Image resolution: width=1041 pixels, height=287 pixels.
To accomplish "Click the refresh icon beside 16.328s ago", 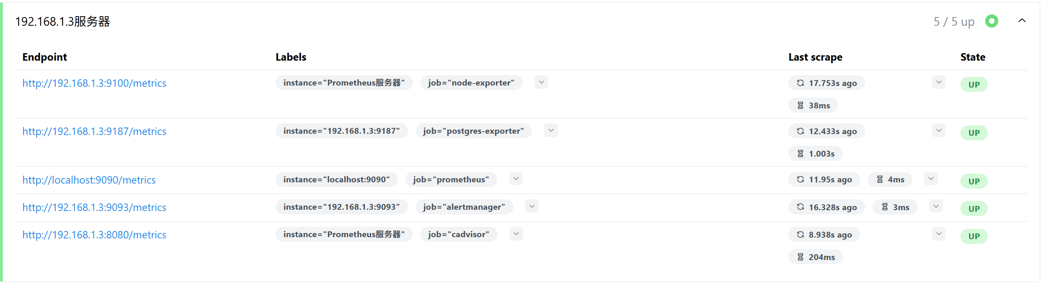I will 800,207.
